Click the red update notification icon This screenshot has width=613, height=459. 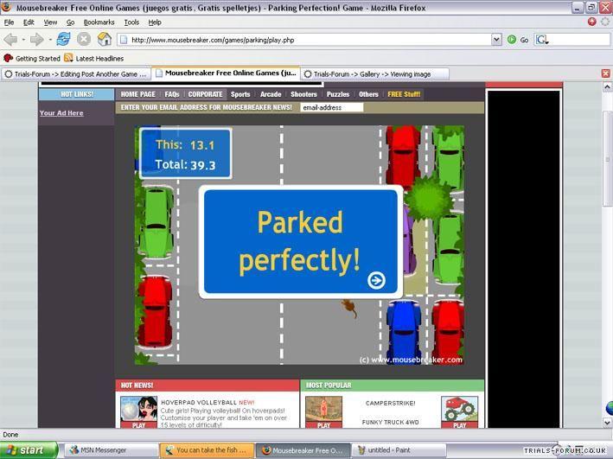pyautogui.click(x=592, y=22)
